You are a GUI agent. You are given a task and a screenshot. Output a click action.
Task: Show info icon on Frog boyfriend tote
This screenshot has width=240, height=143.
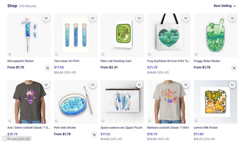click(150, 54)
